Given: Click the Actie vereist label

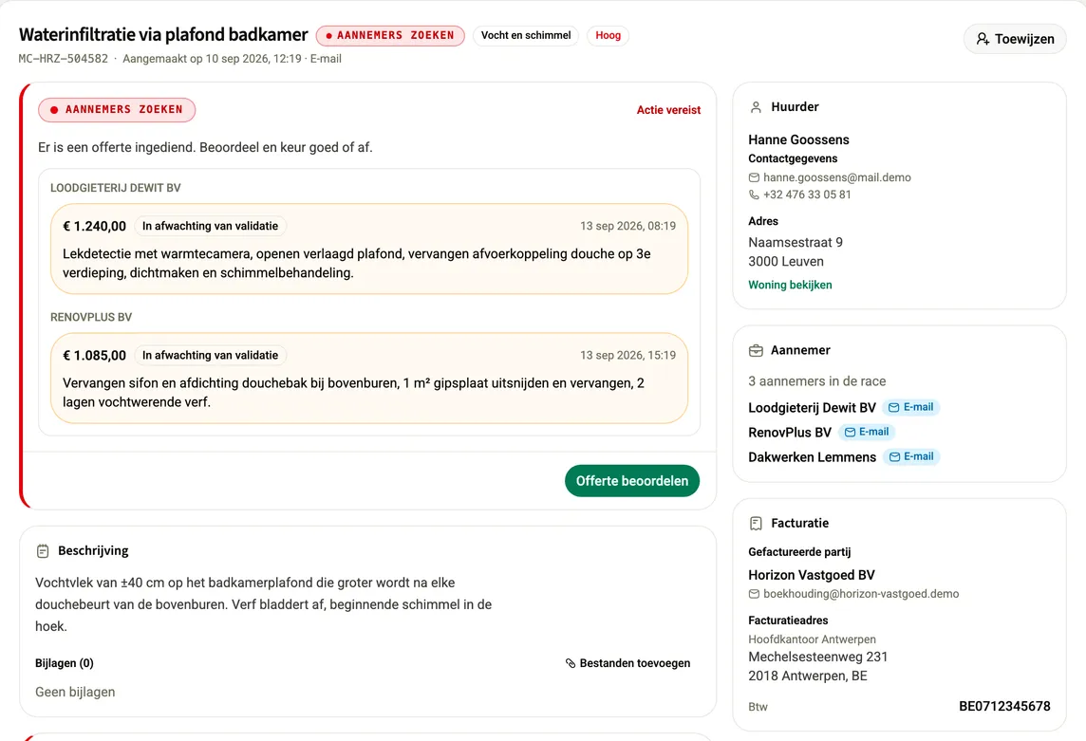Looking at the screenshot, I should click(x=668, y=110).
